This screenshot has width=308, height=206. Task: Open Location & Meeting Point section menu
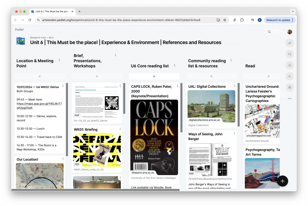pos(59,60)
